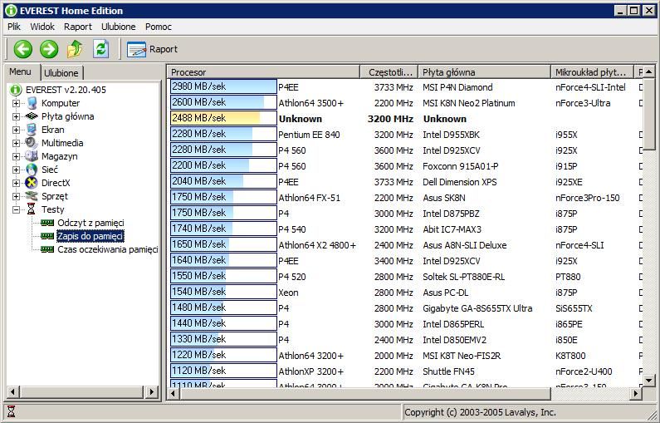The height and width of the screenshot is (423, 660).
Task: Go forward with the green right arrow
Action: (49, 49)
